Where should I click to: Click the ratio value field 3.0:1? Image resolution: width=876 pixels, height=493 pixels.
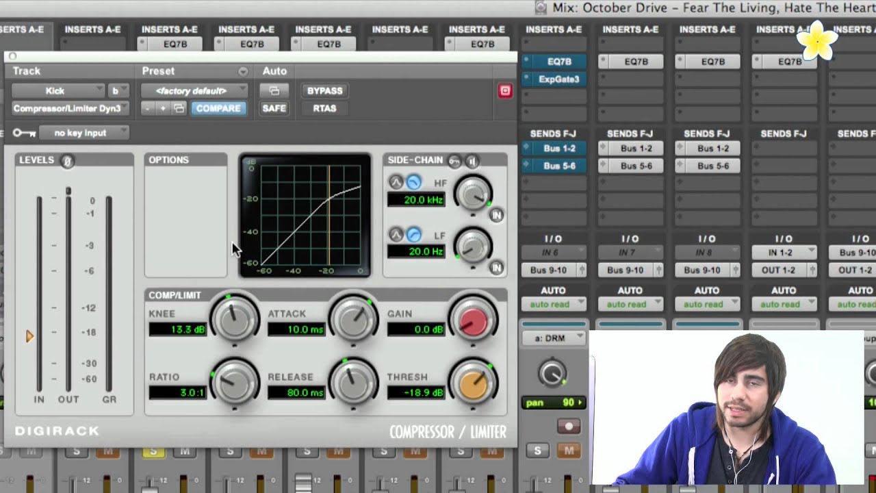pyautogui.click(x=178, y=393)
